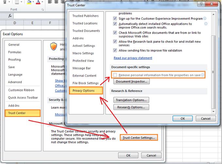Open underline style dropdown arrow
222x164 pixels.
(x=9, y=2)
